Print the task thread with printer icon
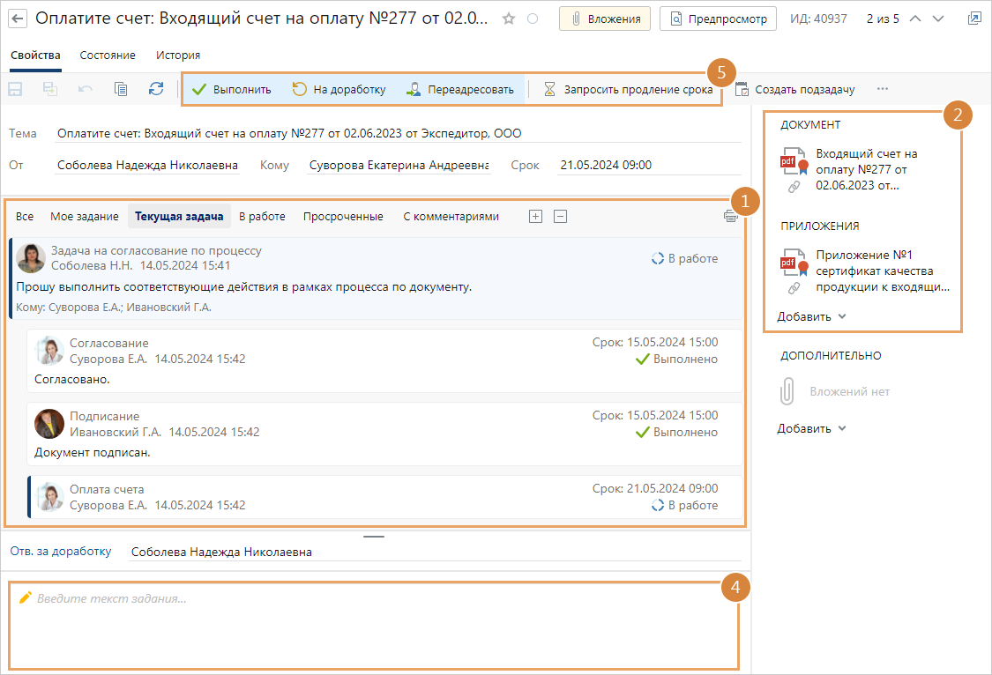992x675 pixels. (730, 217)
